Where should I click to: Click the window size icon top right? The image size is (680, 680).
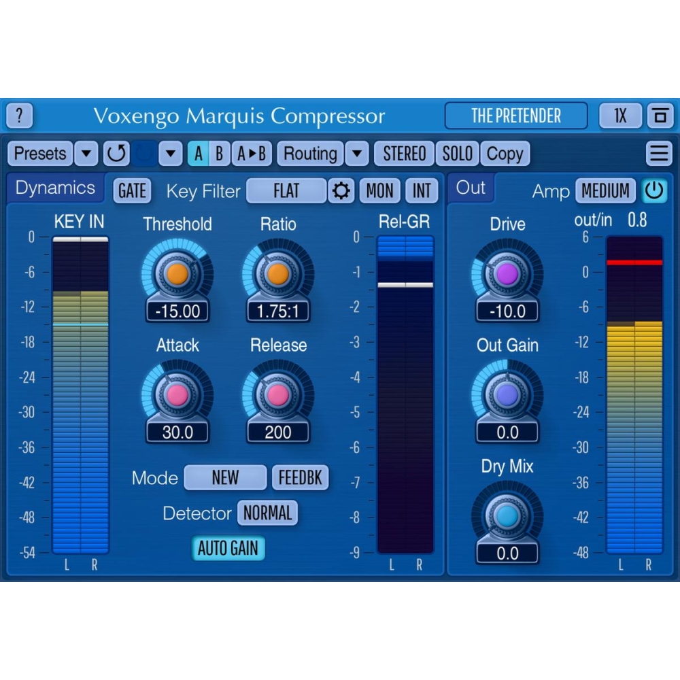pos(660,116)
